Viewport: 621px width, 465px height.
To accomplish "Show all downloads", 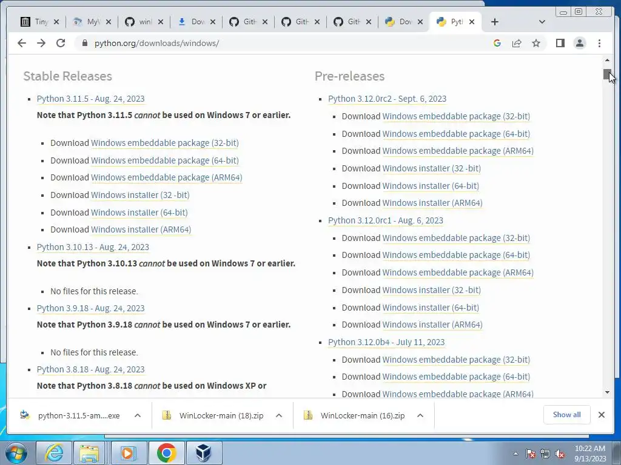I will pyautogui.click(x=567, y=415).
